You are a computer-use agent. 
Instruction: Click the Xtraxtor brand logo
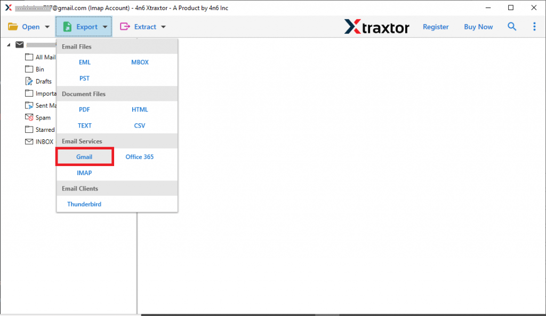[377, 26]
